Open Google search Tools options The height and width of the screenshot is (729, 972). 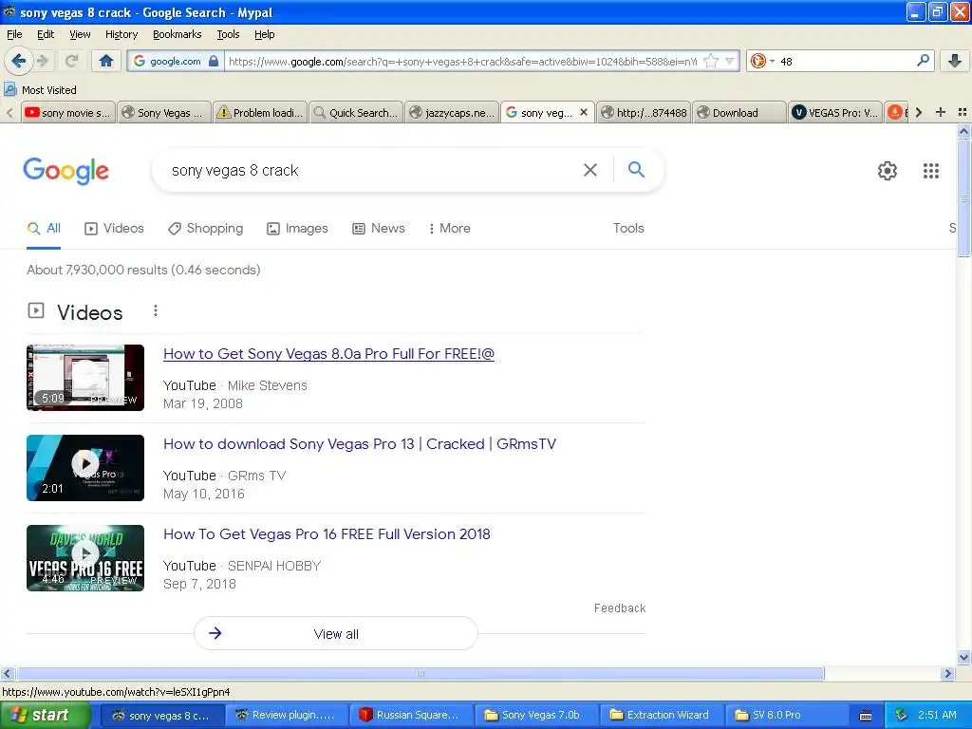point(628,228)
